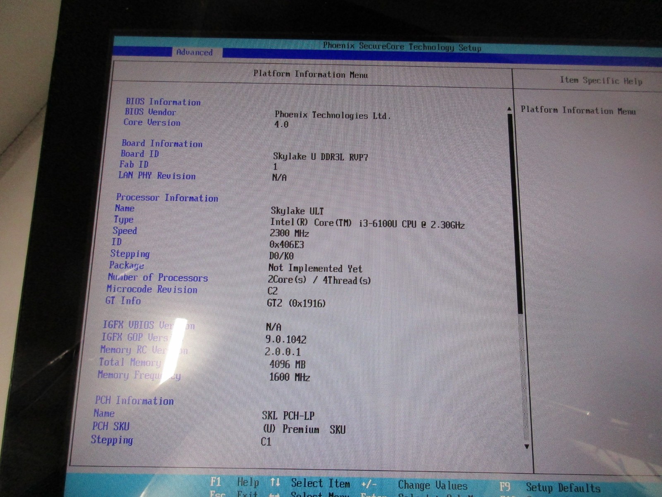Click 'Skylake U DDR3L RVP7' value
662x497 pixels.
pyautogui.click(x=320, y=157)
